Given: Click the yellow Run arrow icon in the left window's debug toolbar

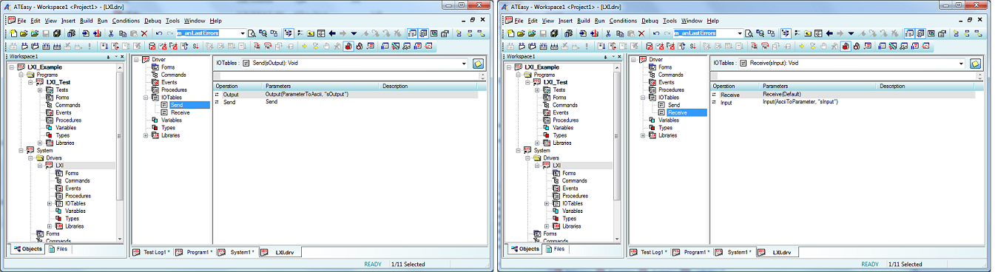Looking at the screenshot, I should (304, 46).
